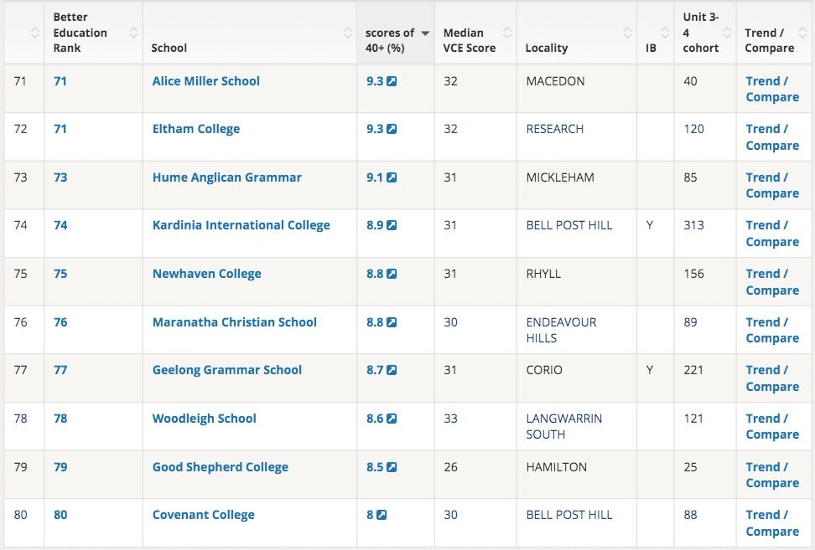Click external link icon next to Newhaven 8.8
This screenshot has width=815, height=550.
pos(392,274)
